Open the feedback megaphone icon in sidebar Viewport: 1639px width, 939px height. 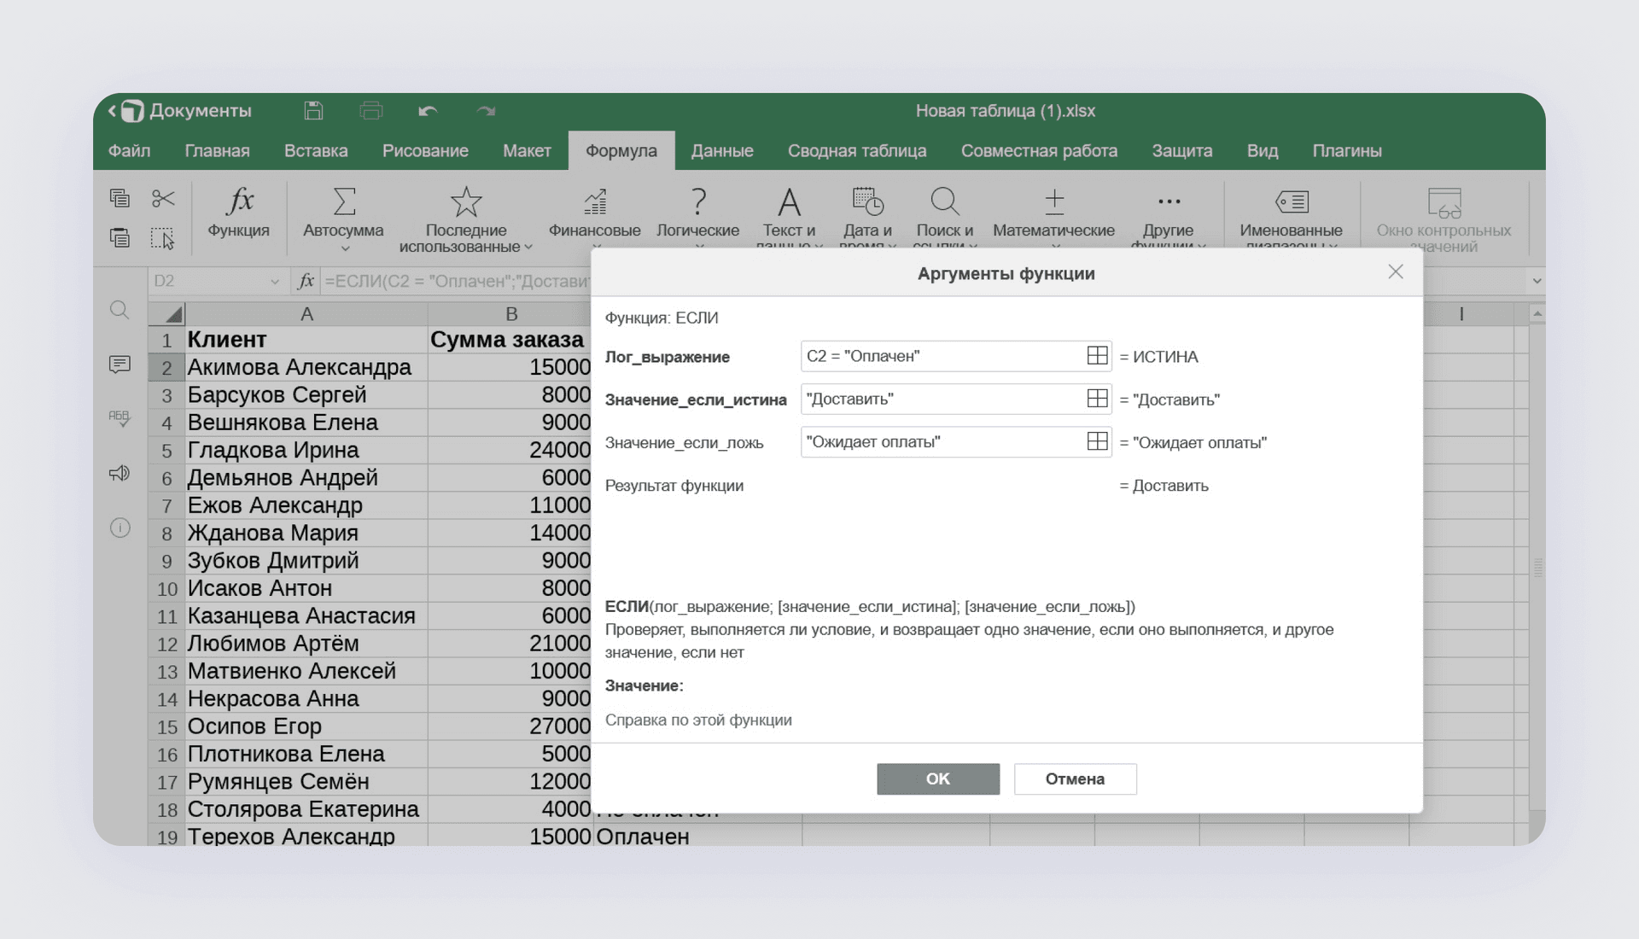120,473
